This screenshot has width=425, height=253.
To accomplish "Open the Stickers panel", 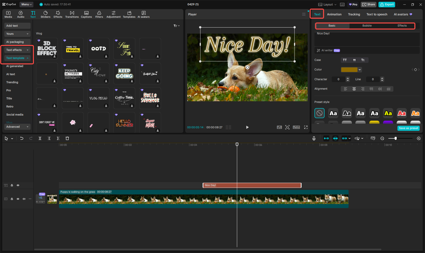I will (46, 14).
